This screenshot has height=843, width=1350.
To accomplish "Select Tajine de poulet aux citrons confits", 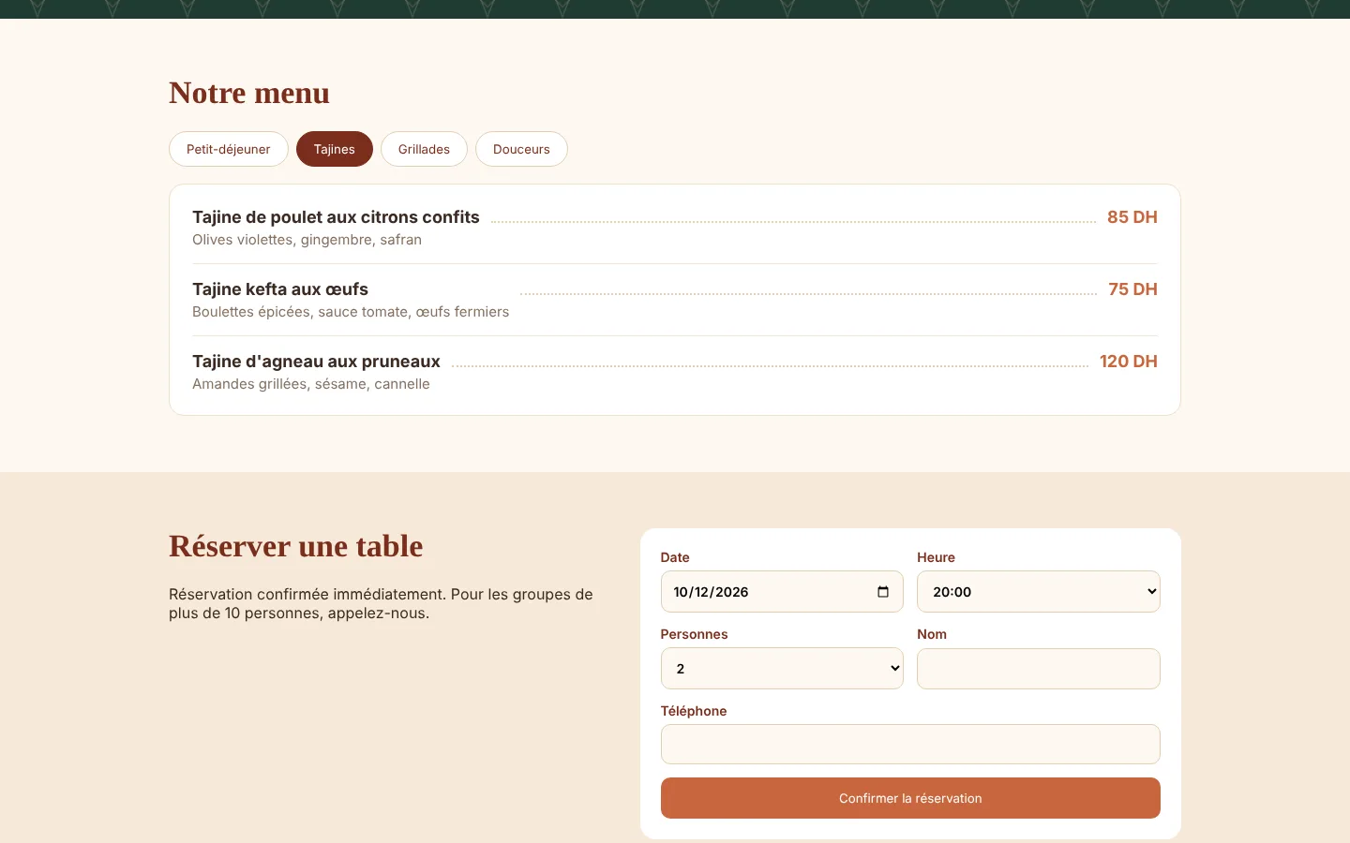I will pyautogui.click(x=336, y=217).
